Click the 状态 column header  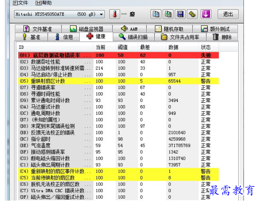[x=208, y=47]
